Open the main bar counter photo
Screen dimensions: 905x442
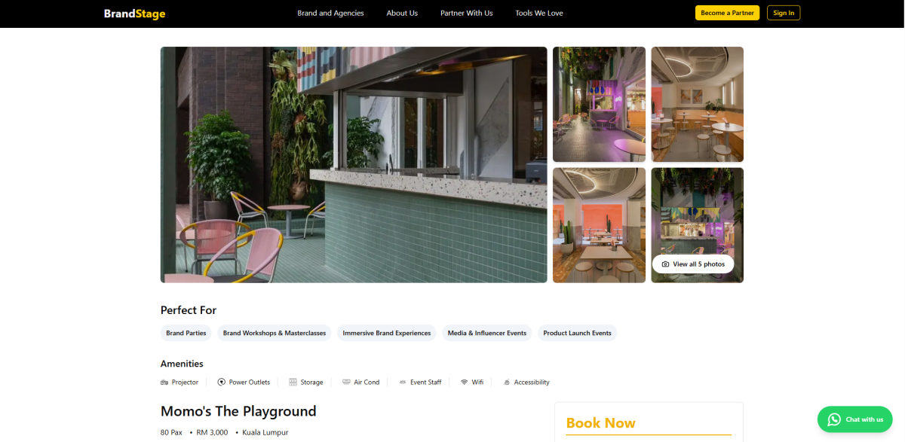[x=354, y=165]
